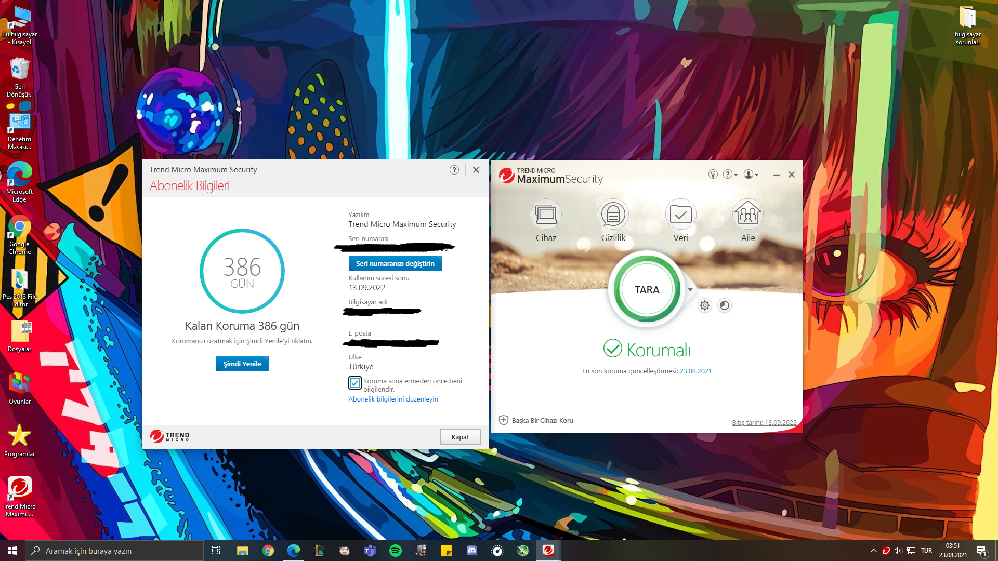Open the Aile family icon

click(747, 215)
